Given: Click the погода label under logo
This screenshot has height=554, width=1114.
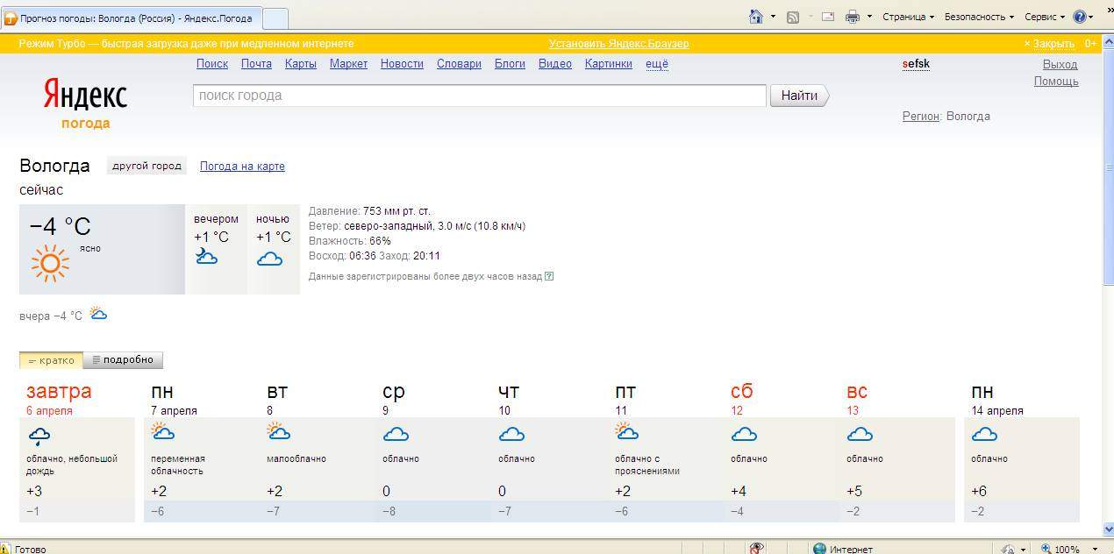Looking at the screenshot, I should (x=86, y=124).
